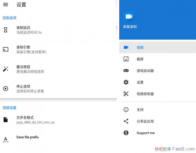Click the 屏幕录制 app title in the header

coord(130,27)
